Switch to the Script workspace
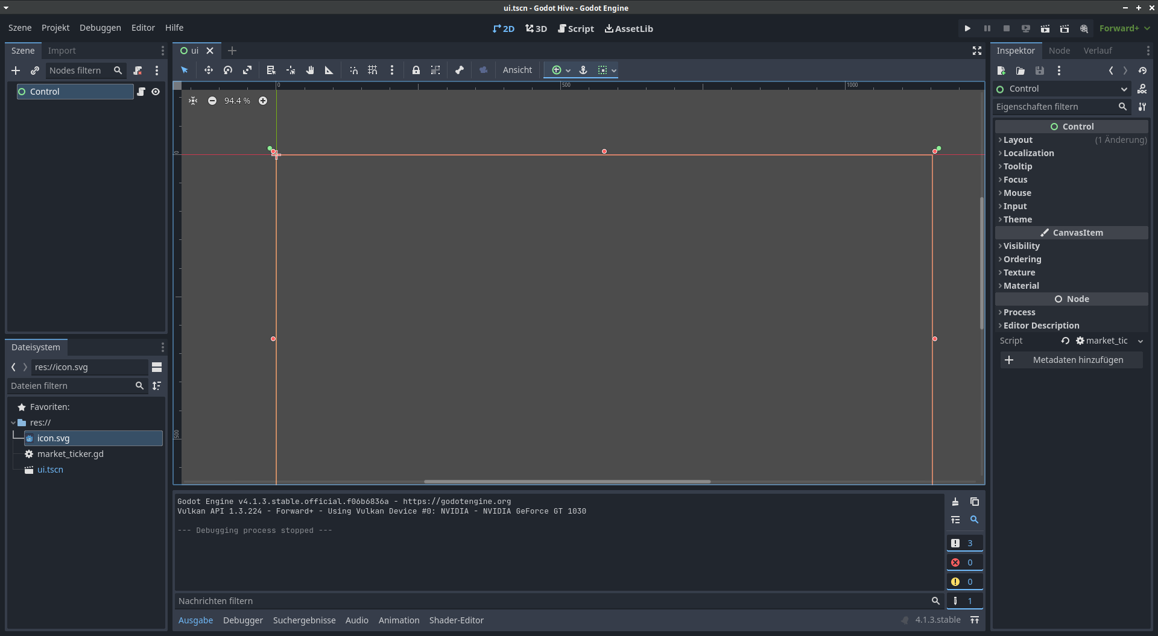The width and height of the screenshot is (1158, 636). pyautogui.click(x=576, y=28)
